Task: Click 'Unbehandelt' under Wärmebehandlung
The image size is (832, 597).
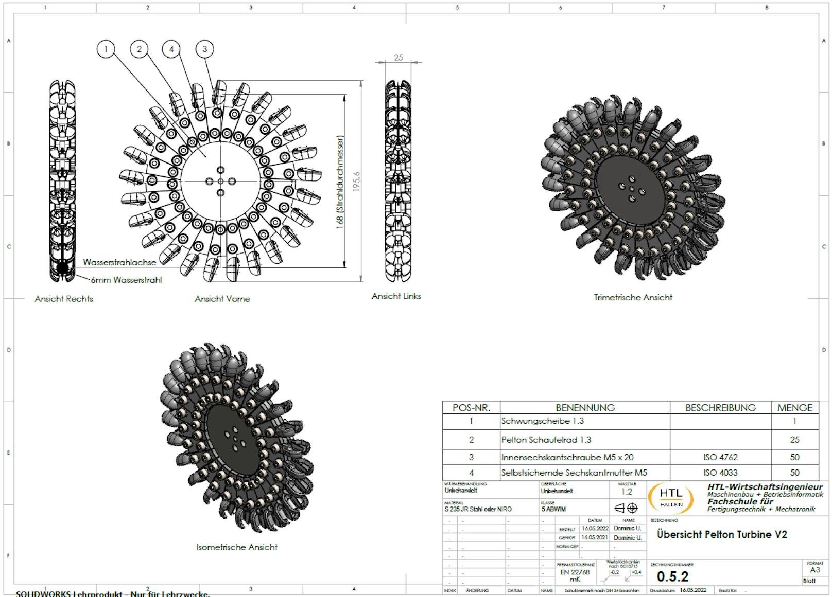Action: coord(461,491)
